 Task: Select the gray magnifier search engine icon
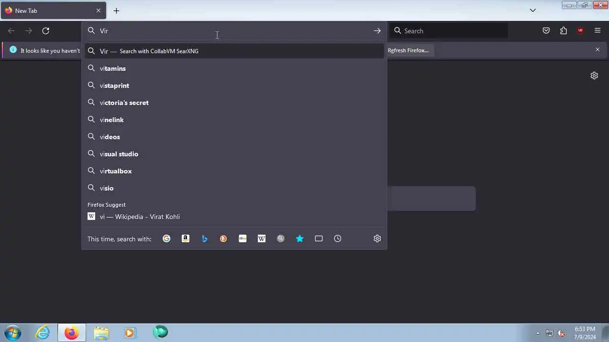281,238
